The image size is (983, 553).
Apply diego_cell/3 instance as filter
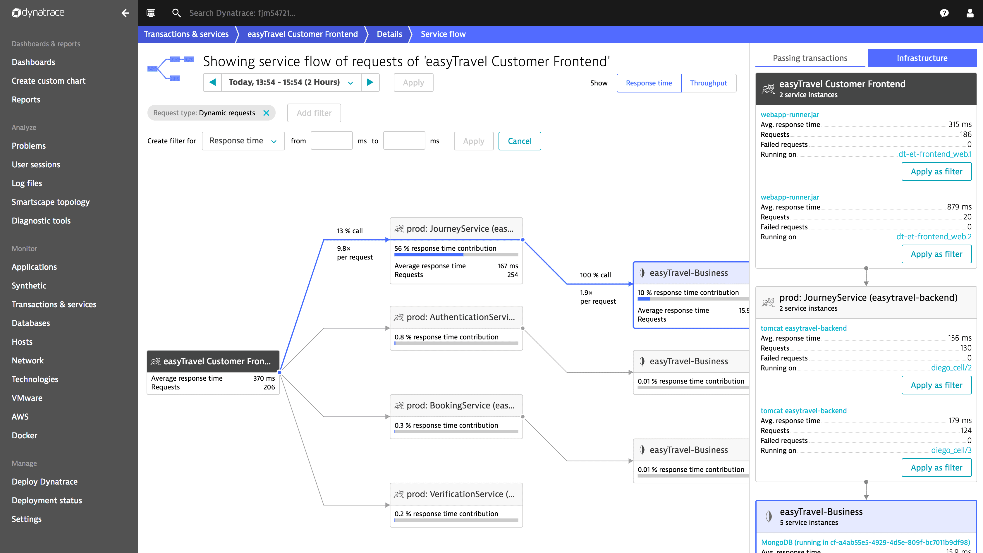(936, 468)
